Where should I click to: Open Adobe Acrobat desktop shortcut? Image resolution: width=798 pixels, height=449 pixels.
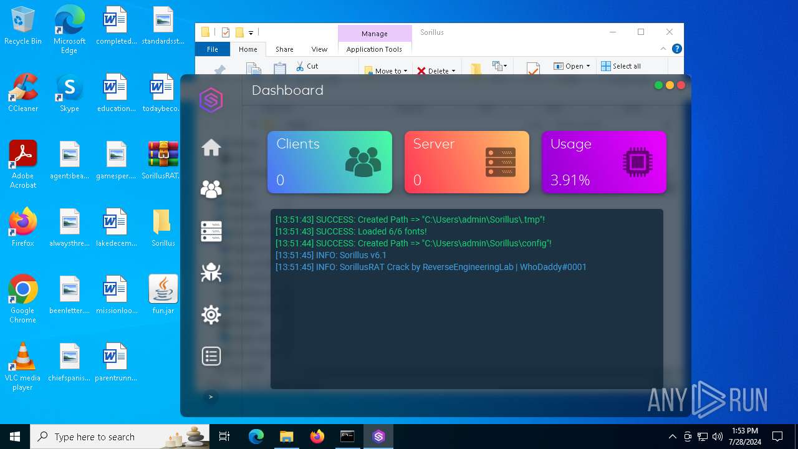coord(23,165)
